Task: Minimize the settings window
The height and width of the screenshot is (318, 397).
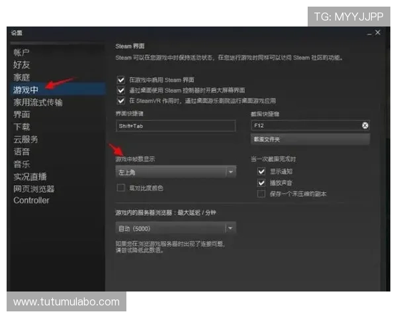Action: (369, 34)
